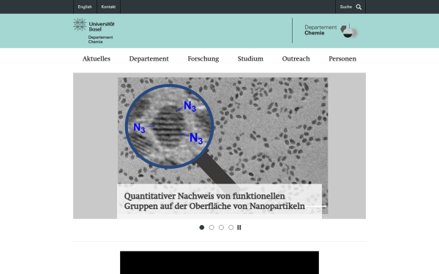Select the first slide indicator dot

(x=202, y=227)
